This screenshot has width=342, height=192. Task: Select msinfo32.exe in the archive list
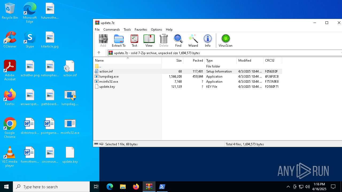[x=188, y=82]
